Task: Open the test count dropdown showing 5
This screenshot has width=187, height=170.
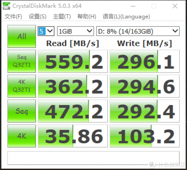Action: [46, 31]
